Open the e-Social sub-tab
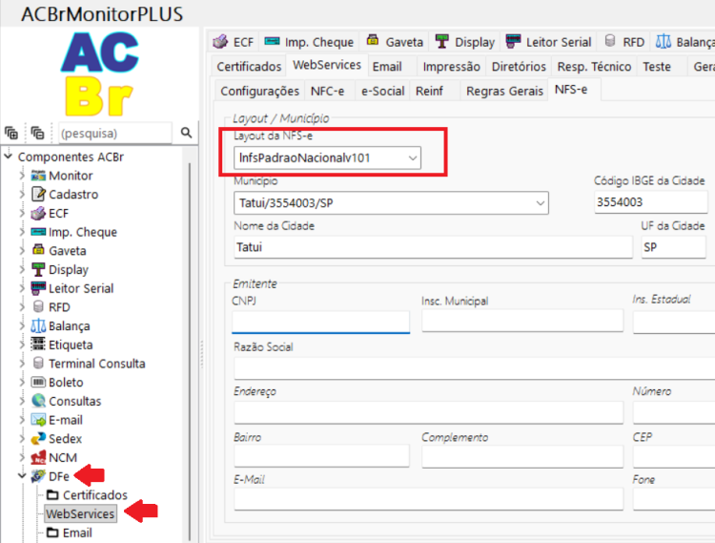The image size is (715, 543). click(383, 91)
